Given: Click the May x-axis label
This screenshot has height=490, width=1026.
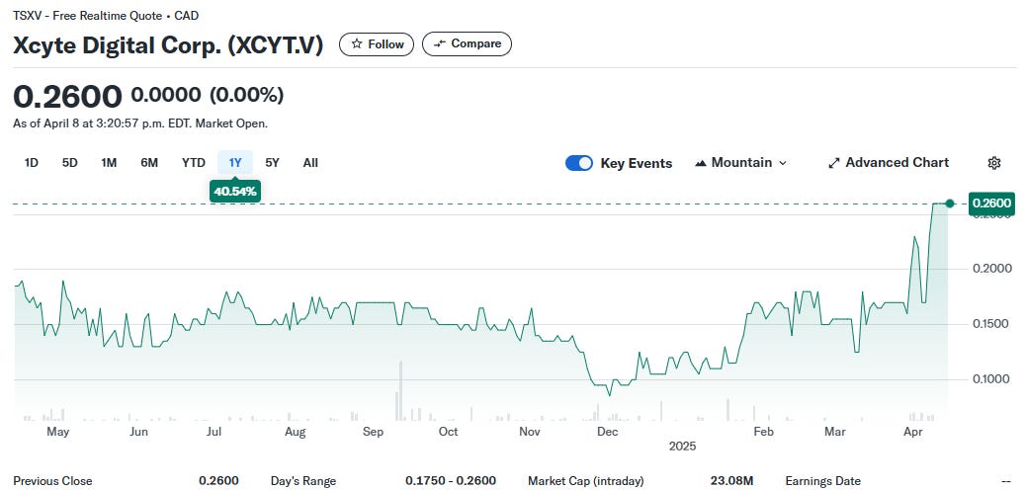Looking at the screenshot, I should click(58, 432).
